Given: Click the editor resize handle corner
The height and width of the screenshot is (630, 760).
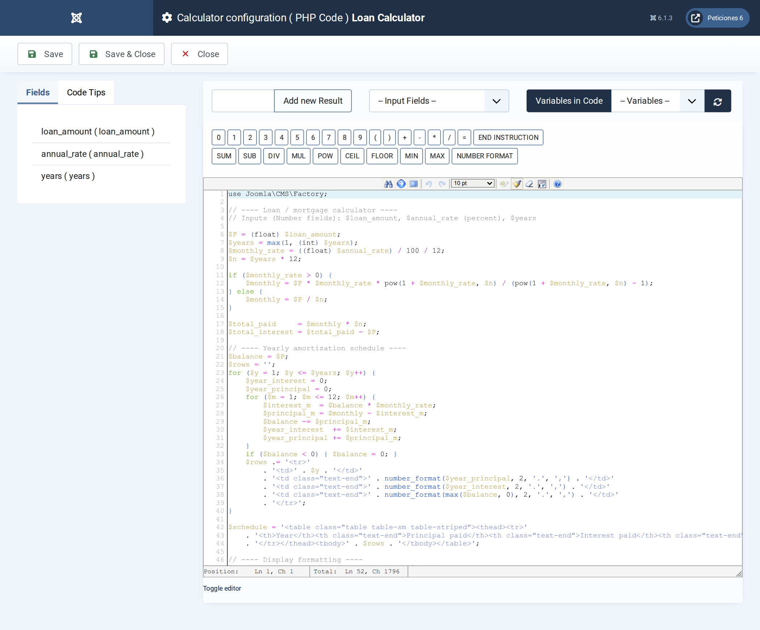Looking at the screenshot, I should [739, 574].
